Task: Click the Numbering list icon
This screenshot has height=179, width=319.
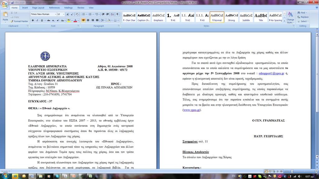Action: (x=90, y=14)
